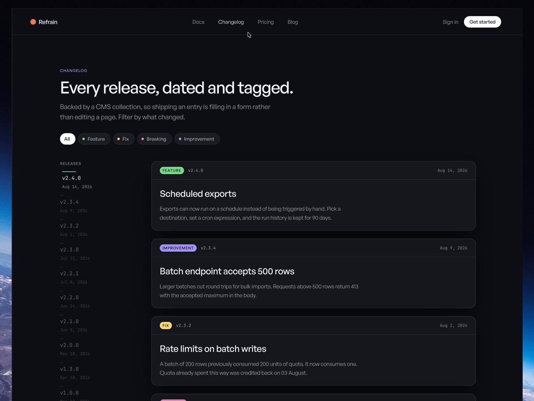Click Jun 24, 2026 date under sidebar v2.2.0

(x=75, y=306)
